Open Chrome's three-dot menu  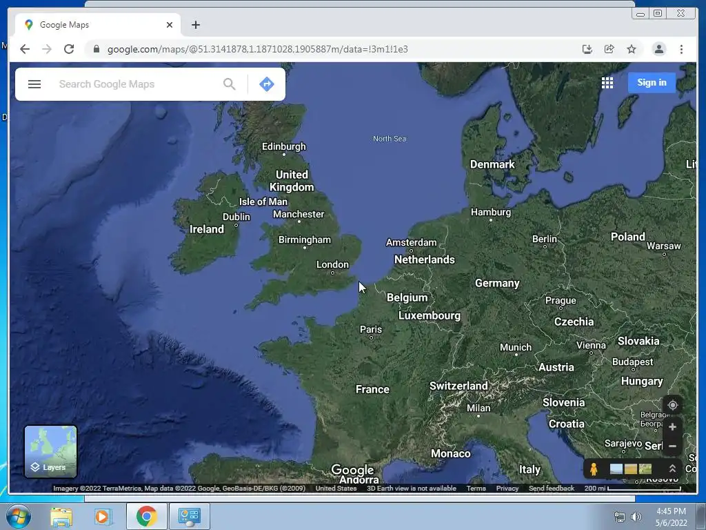[681, 49]
